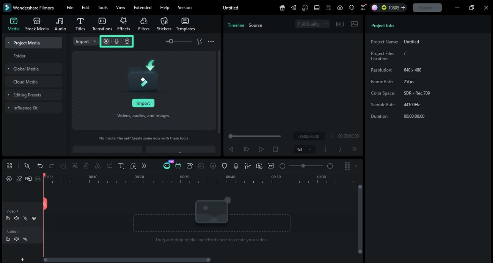Image resolution: width=493 pixels, height=263 pixels.
Task: Open the Full Quality dropdown
Action: [x=312, y=24]
